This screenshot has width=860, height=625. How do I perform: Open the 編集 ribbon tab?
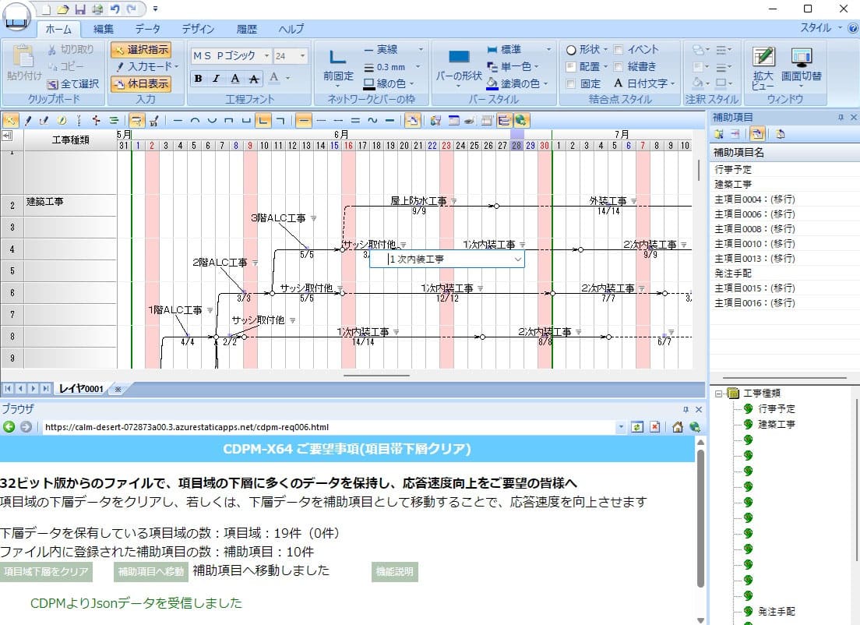(x=103, y=29)
